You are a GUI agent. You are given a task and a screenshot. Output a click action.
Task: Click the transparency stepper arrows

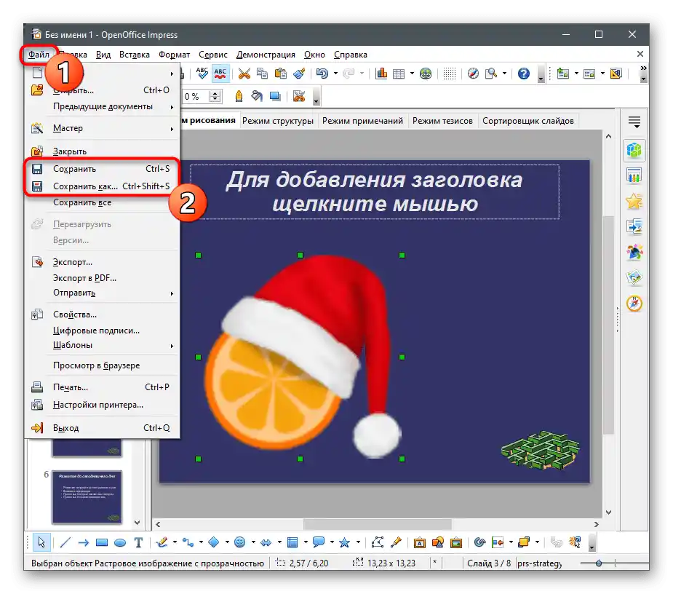click(215, 96)
